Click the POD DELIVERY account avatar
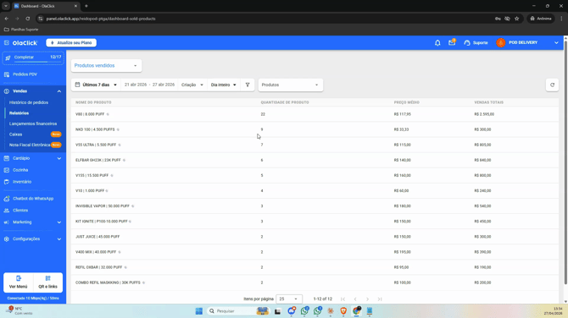Image resolution: width=568 pixels, height=318 pixels. [x=501, y=42]
